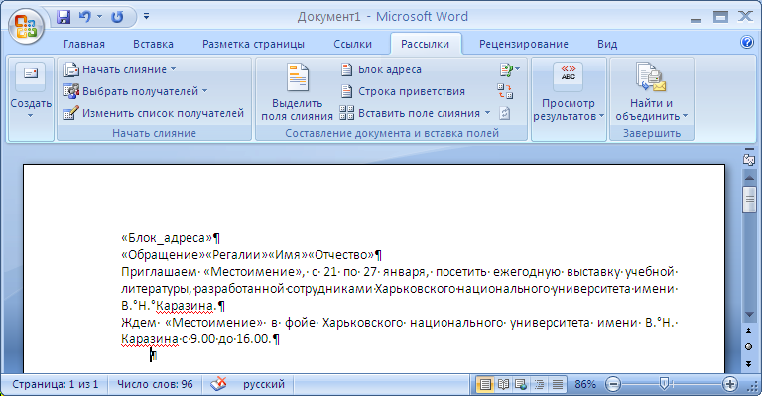Switch to Full Screen Reading view
The width and height of the screenshot is (762, 396).
[x=503, y=385]
